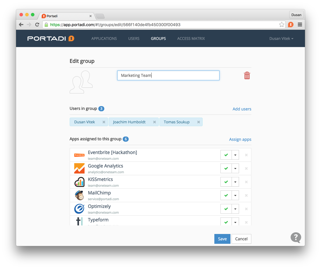Click the Joachim Humboldt user tag
The image size is (321, 269).
[x=133, y=122]
